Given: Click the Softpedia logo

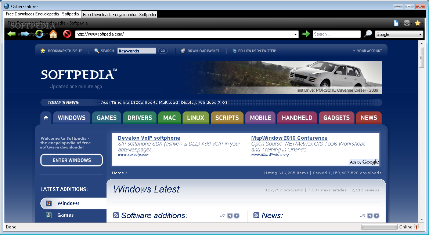Looking at the screenshot, I should [79, 74].
